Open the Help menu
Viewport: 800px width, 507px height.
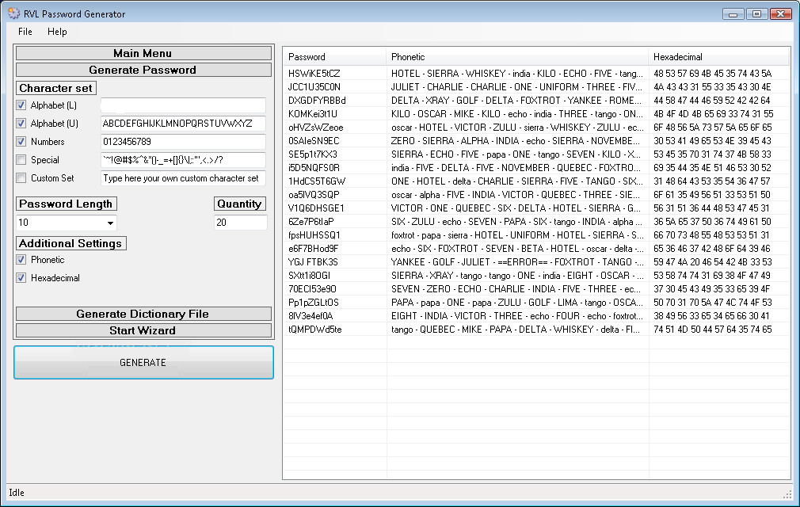[57, 32]
